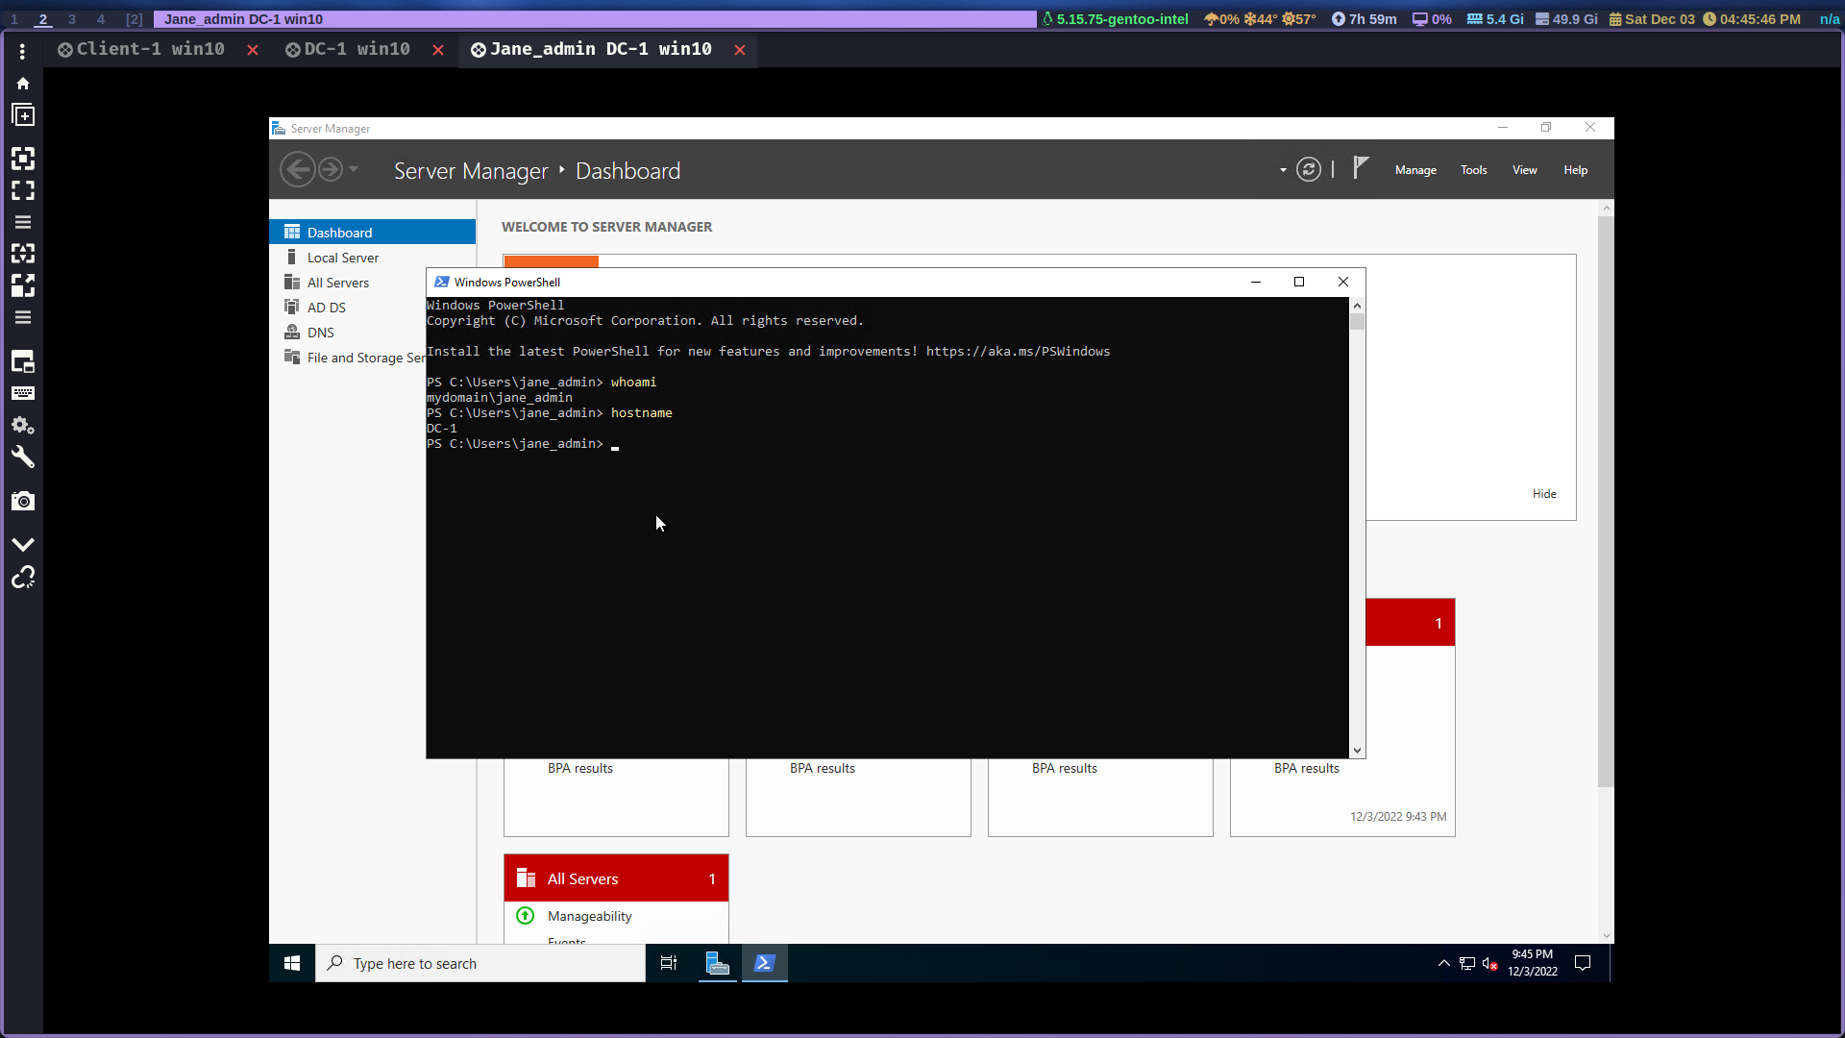Click the home icon in left sidebar

click(23, 84)
